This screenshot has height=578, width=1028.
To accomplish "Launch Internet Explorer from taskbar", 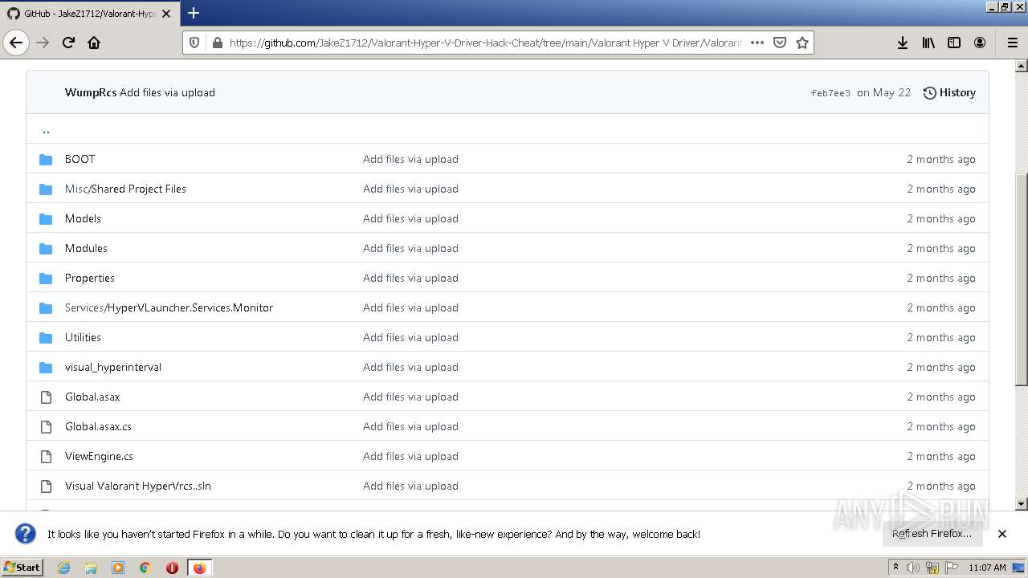I will pos(63,568).
